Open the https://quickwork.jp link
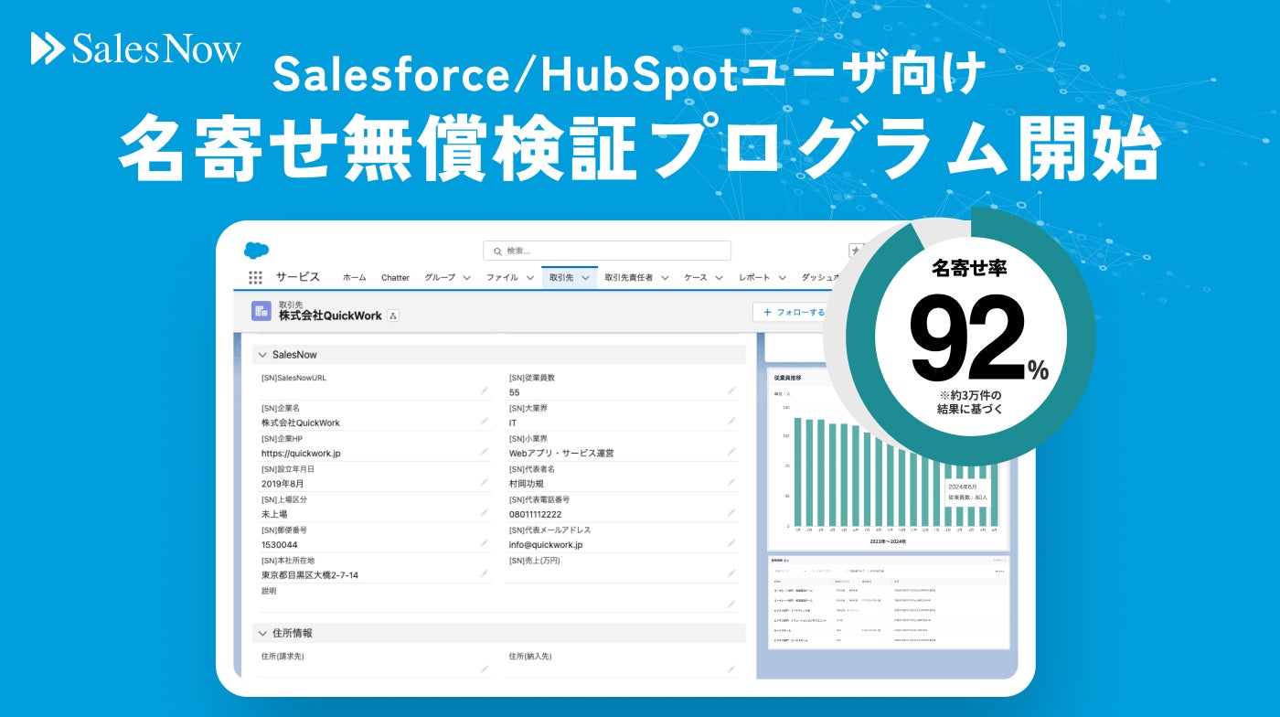Image resolution: width=1280 pixels, height=717 pixels. [301, 453]
